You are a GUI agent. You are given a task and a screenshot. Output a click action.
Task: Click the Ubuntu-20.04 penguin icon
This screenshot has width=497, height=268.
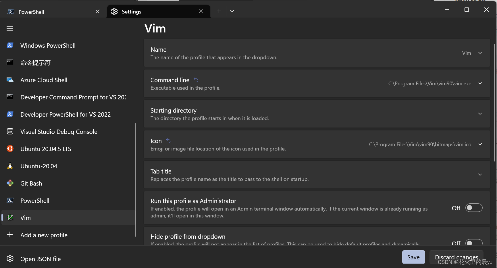click(x=10, y=166)
